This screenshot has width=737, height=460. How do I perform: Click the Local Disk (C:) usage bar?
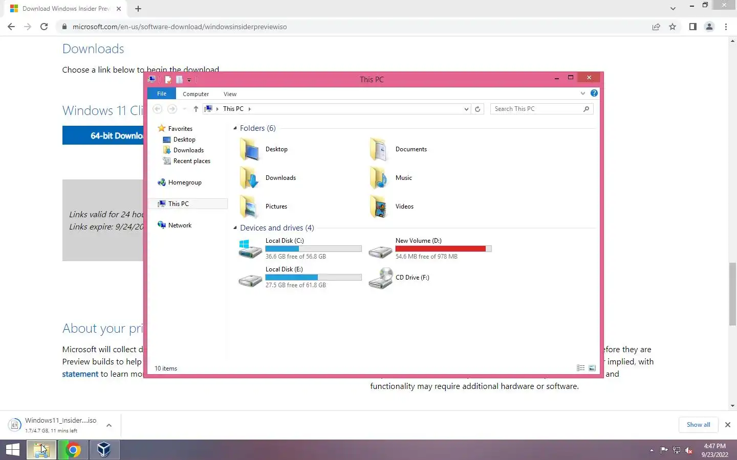(x=313, y=249)
